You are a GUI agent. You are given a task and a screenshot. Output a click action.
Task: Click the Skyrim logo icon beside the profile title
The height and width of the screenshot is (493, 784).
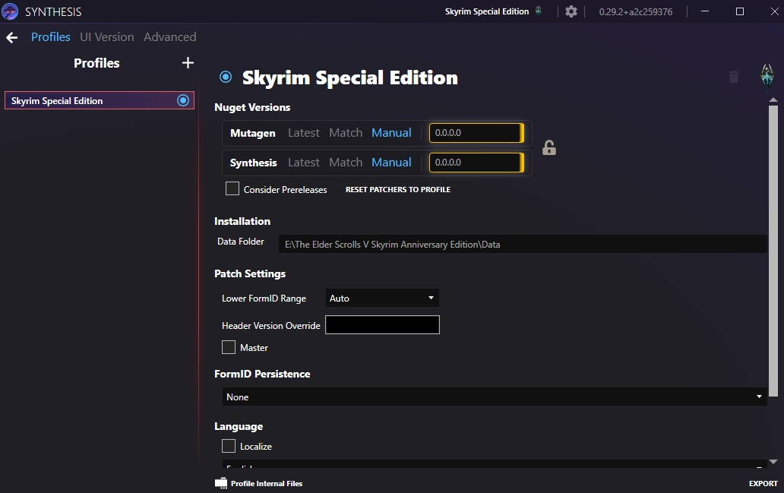[x=767, y=76]
